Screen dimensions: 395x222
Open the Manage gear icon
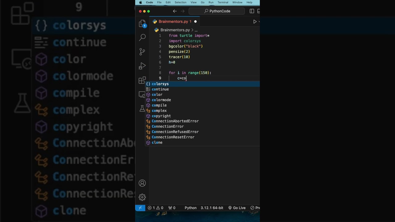pyautogui.click(x=142, y=197)
